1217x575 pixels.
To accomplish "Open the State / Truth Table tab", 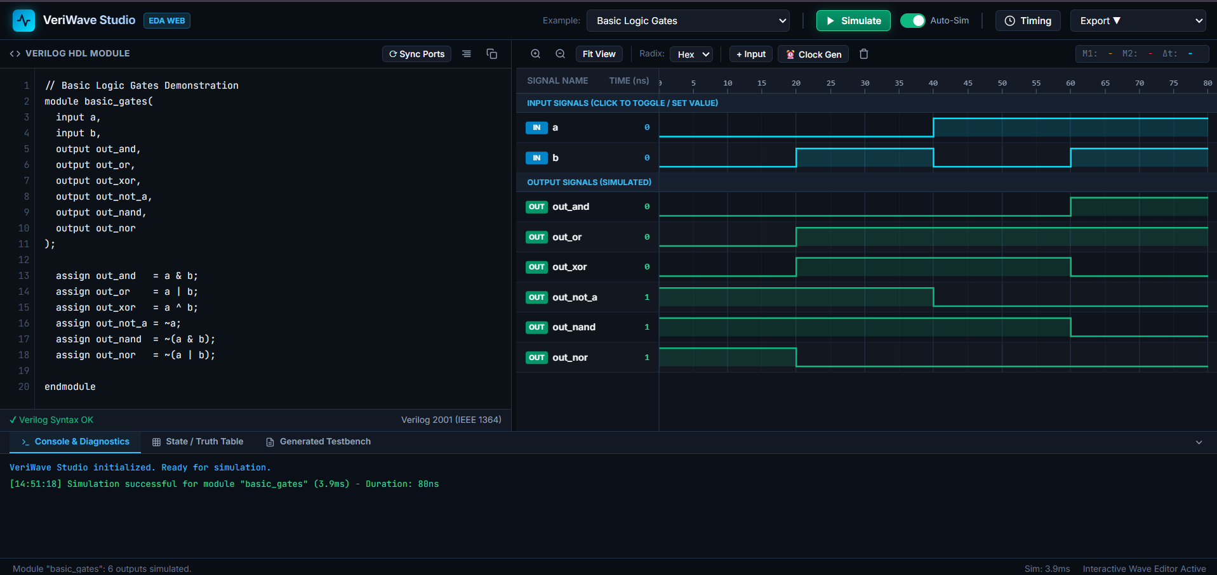I will pos(197,442).
